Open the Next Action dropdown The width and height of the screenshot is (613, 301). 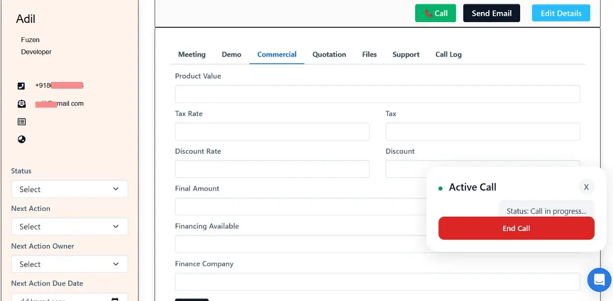coord(69,226)
